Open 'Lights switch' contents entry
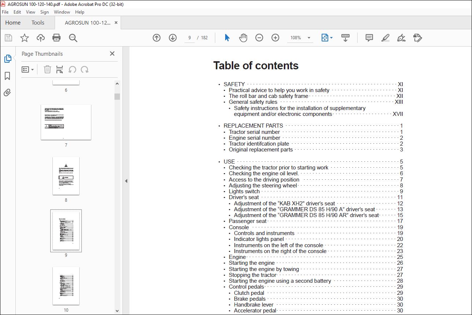 click(x=244, y=191)
